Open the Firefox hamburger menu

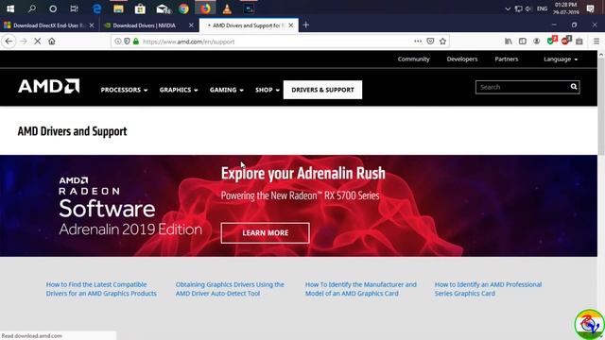coord(596,42)
